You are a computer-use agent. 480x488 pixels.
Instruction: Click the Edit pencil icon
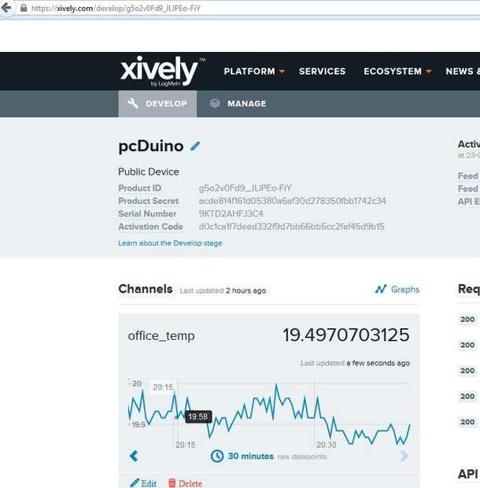[135, 483]
